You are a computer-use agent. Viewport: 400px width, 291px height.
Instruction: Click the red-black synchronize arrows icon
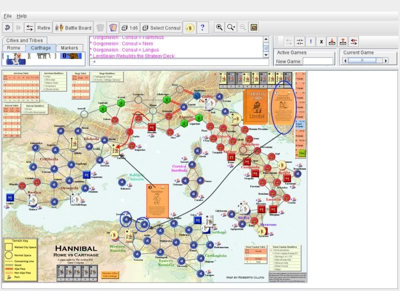pos(354,42)
